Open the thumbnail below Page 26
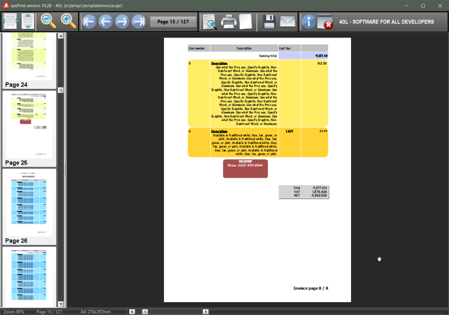Image resolution: width=449 pixels, height=315 pixels. pos(29,277)
